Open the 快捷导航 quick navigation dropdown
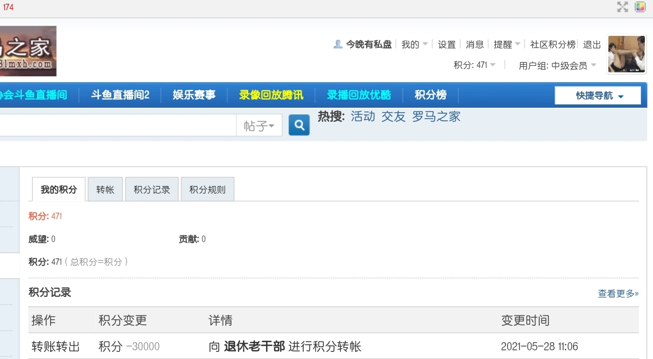The width and height of the screenshot is (653, 359). (597, 96)
